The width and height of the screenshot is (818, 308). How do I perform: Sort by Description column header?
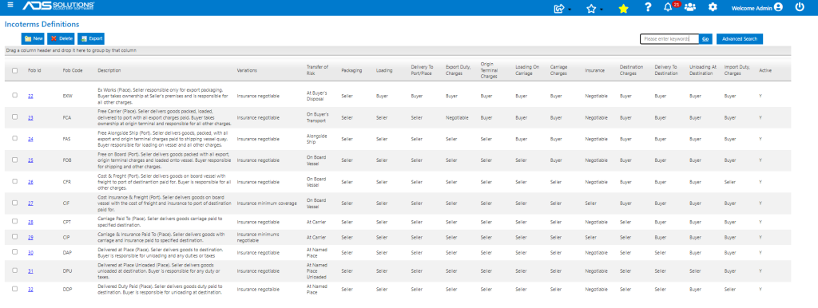pyautogui.click(x=109, y=70)
